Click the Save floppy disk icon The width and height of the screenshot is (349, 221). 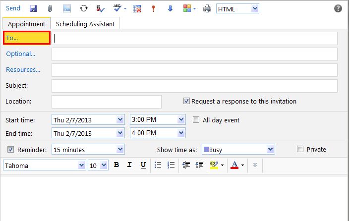click(x=33, y=8)
